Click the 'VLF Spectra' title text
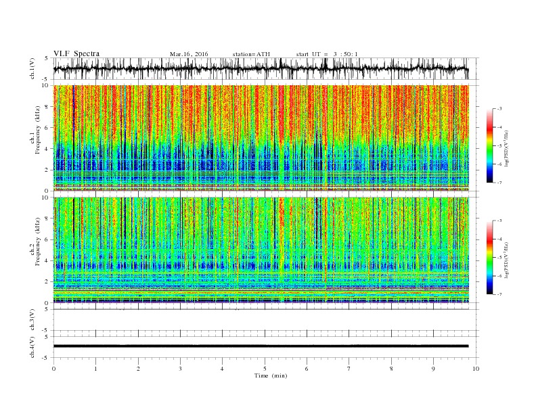Screen dimensions: 536x414 (x=76, y=53)
